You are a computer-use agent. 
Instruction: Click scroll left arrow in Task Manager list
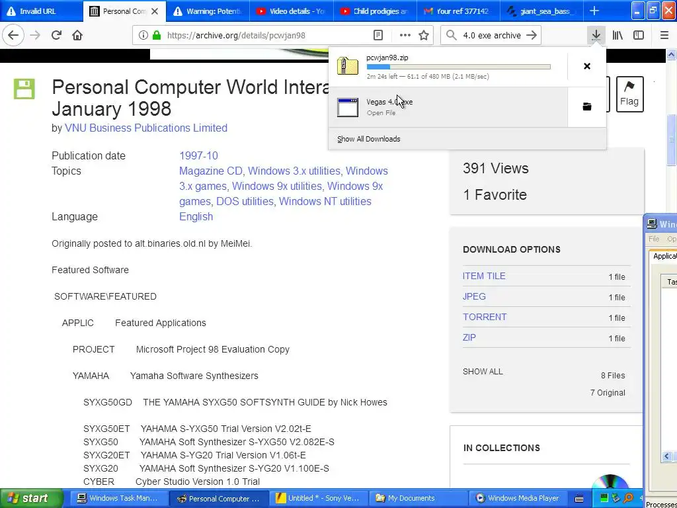(667, 456)
